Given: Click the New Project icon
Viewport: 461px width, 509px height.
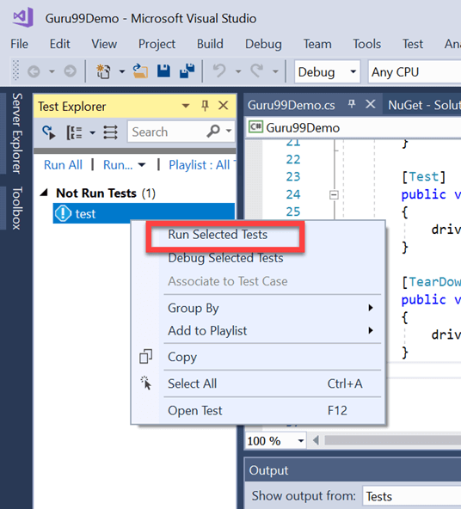Looking at the screenshot, I should point(103,71).
